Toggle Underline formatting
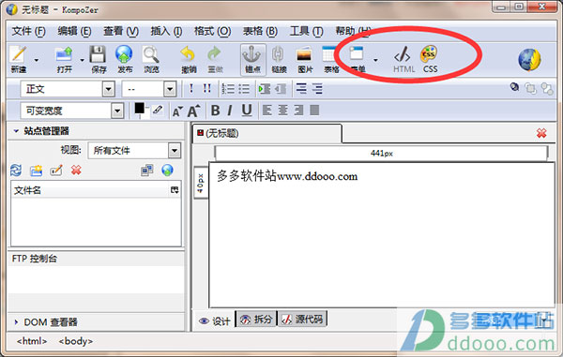Screen dimensions: 563x357 (x=246, y=111)
